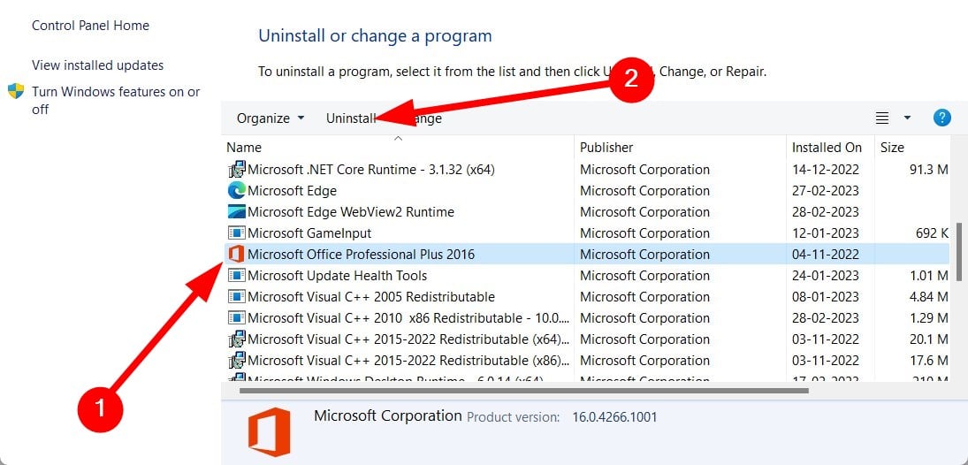Click the Microsoft GameInput program icon
The width and height of the screenshot is (968, 465).
point(236,232)
